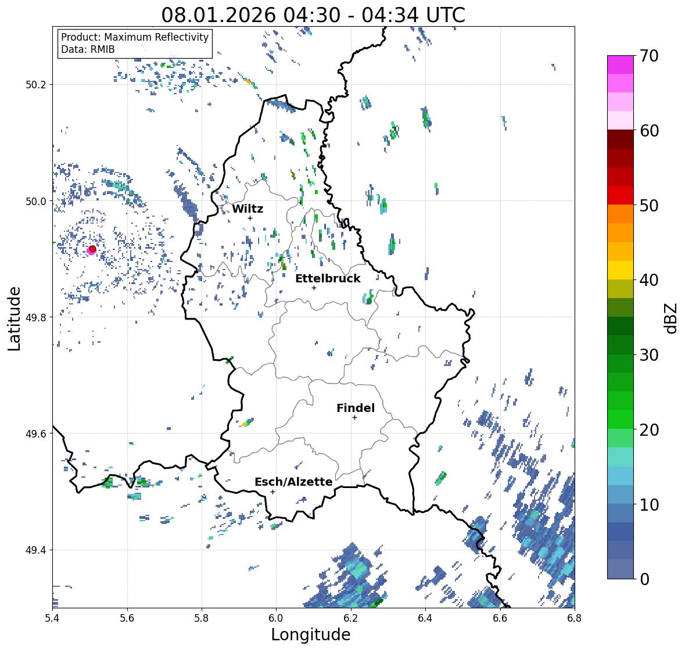This screenshot has height=649, width=685.
Task: Click the longitude tick label 5.4
Action: (x=52, y=618)
